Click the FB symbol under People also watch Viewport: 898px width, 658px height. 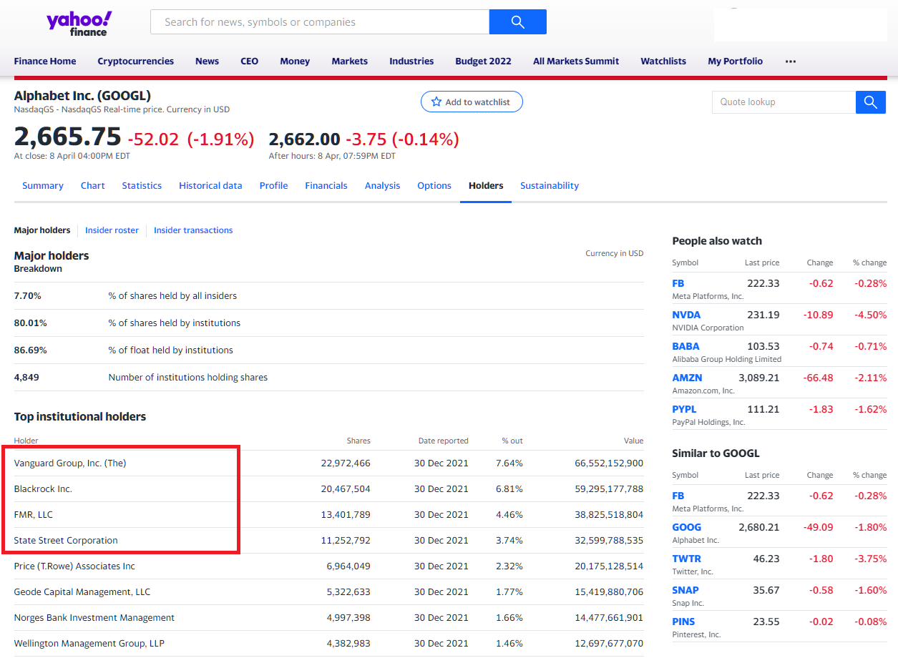678,284
